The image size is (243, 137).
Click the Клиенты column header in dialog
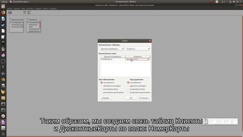pos(137,57)
